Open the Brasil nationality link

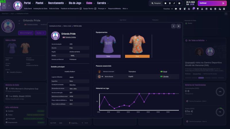pyautogui.click(x=165, y=72)
